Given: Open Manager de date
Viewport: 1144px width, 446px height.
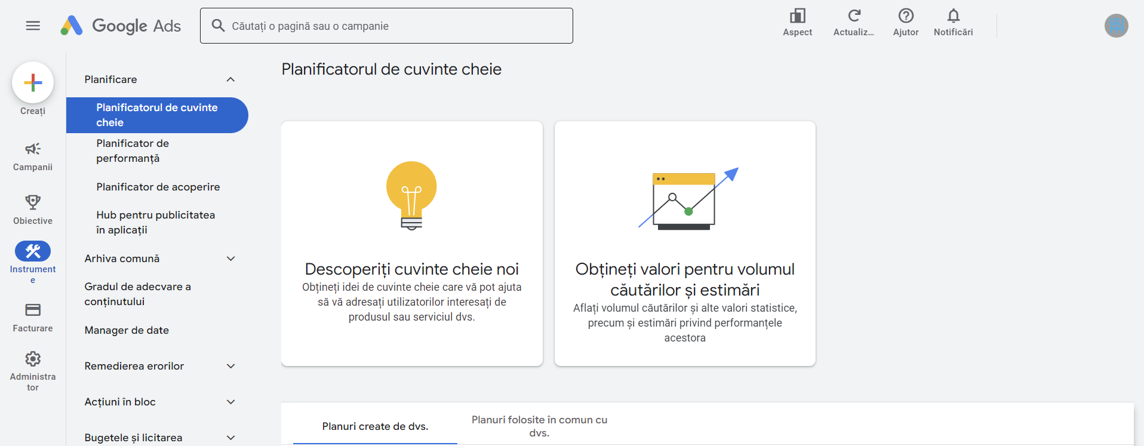Looking at the screenshot, I should click(x=157, y=330).
